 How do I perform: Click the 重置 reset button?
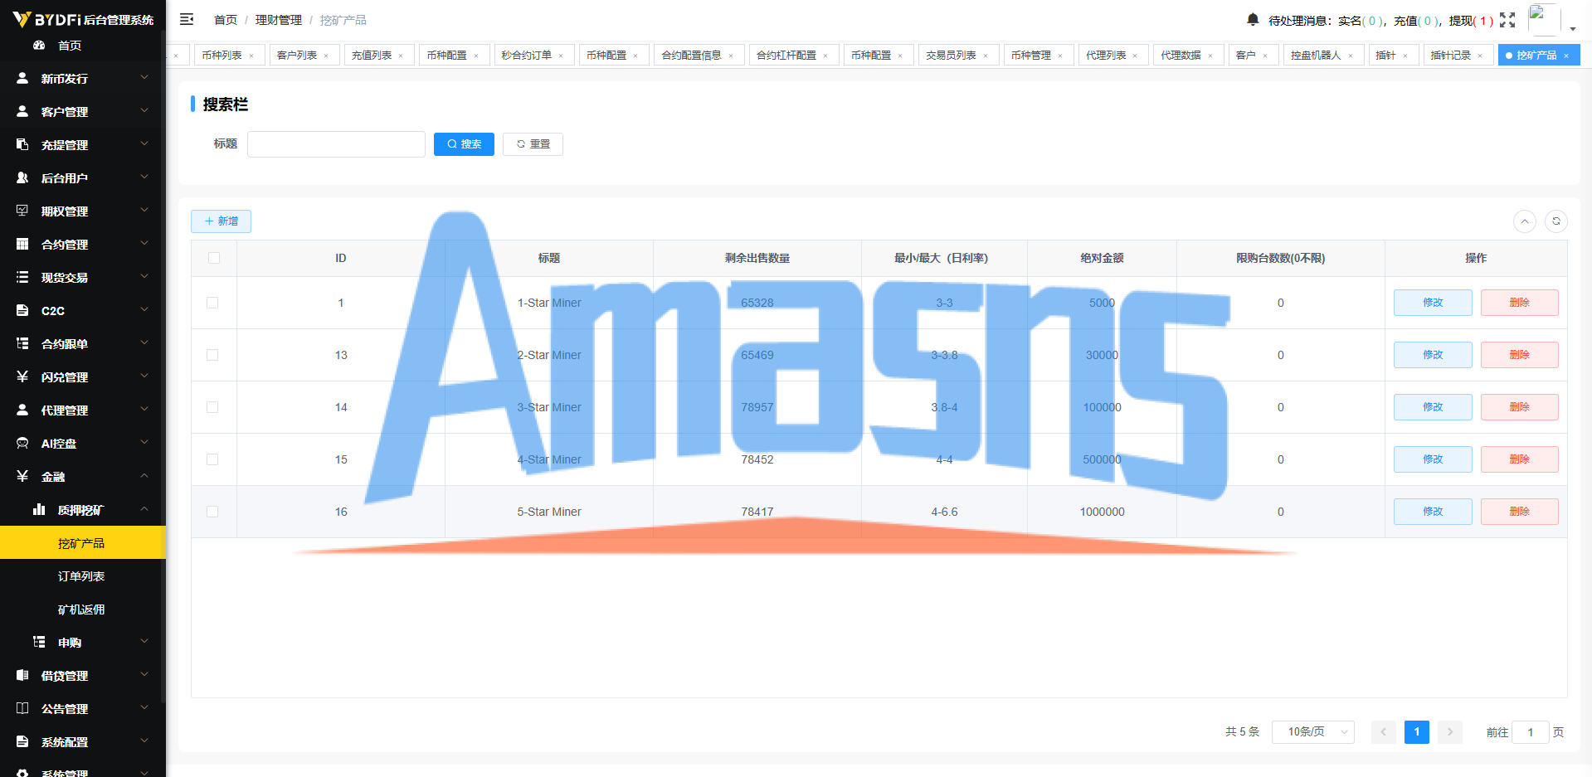point(533,144)
